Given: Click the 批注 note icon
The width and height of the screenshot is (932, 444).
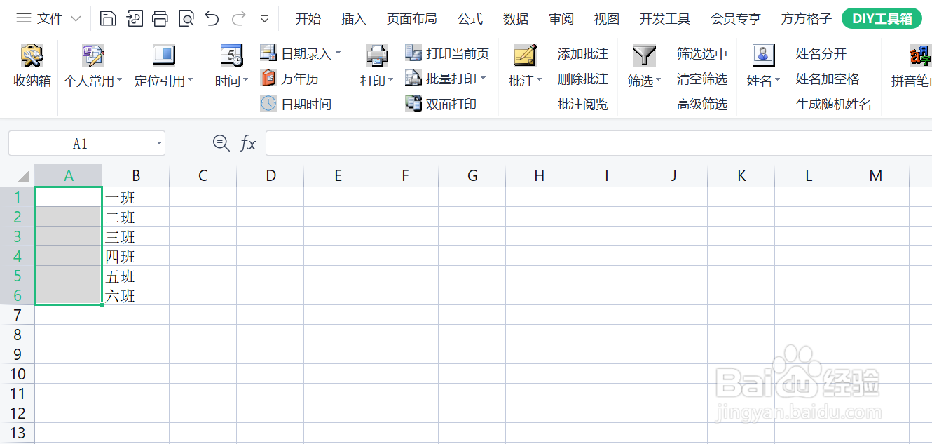Looking at the screenshot, I should click(x=525, y=55).
